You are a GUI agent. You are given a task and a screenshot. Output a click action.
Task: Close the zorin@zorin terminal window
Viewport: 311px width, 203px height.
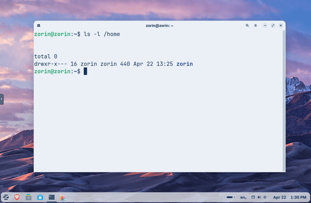pos(281,25)
